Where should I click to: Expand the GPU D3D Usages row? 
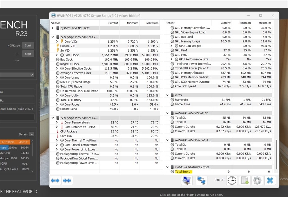point(172,46)
